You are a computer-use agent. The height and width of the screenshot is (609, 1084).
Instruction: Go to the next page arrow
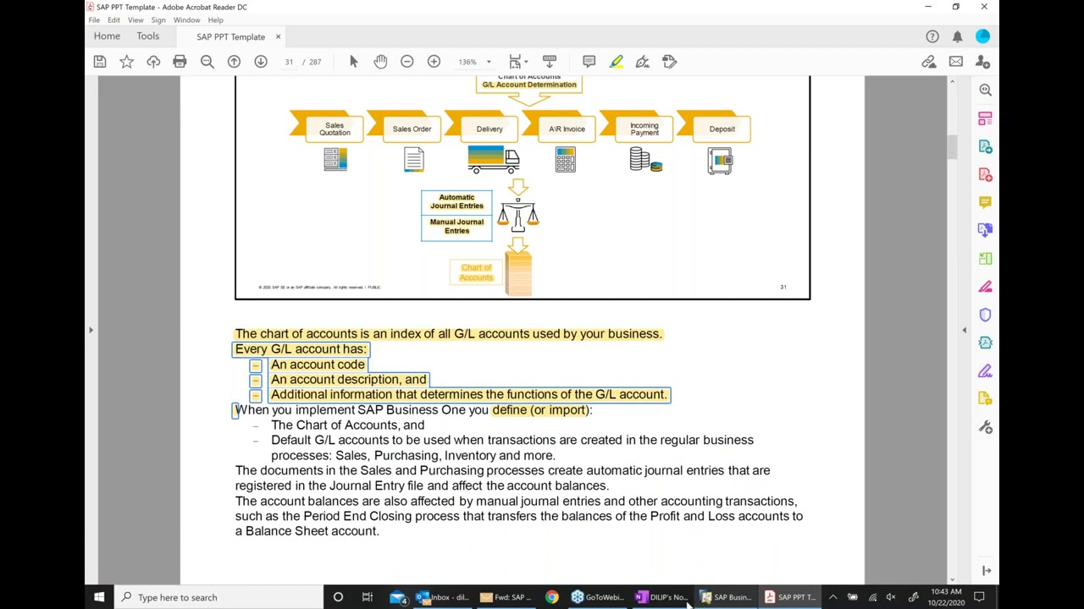point(261,62)
